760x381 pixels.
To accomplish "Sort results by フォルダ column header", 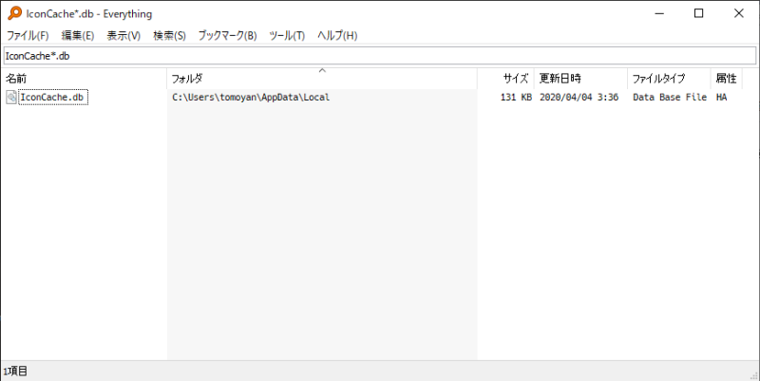I will point(322,79).
